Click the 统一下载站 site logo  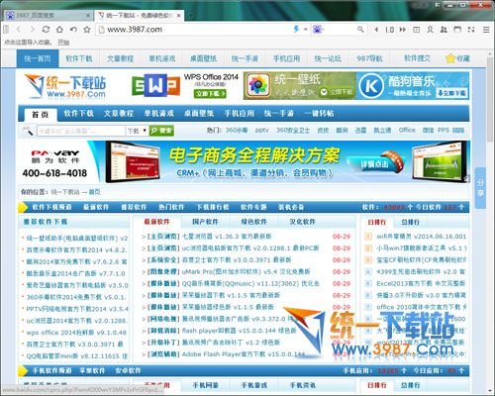(x=65, y=86)
